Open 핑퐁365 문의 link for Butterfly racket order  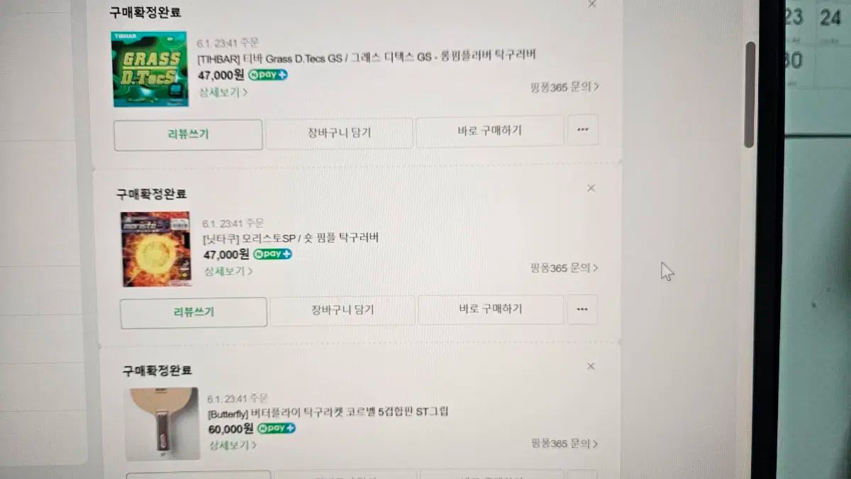[564, 444]
